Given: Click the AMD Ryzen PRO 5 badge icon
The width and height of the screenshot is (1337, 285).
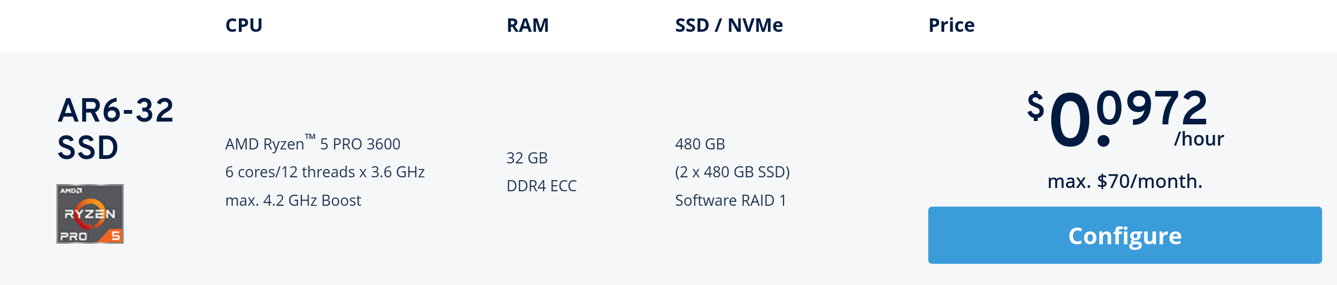Looking at the screenshot, I should [x=90, y=214].
